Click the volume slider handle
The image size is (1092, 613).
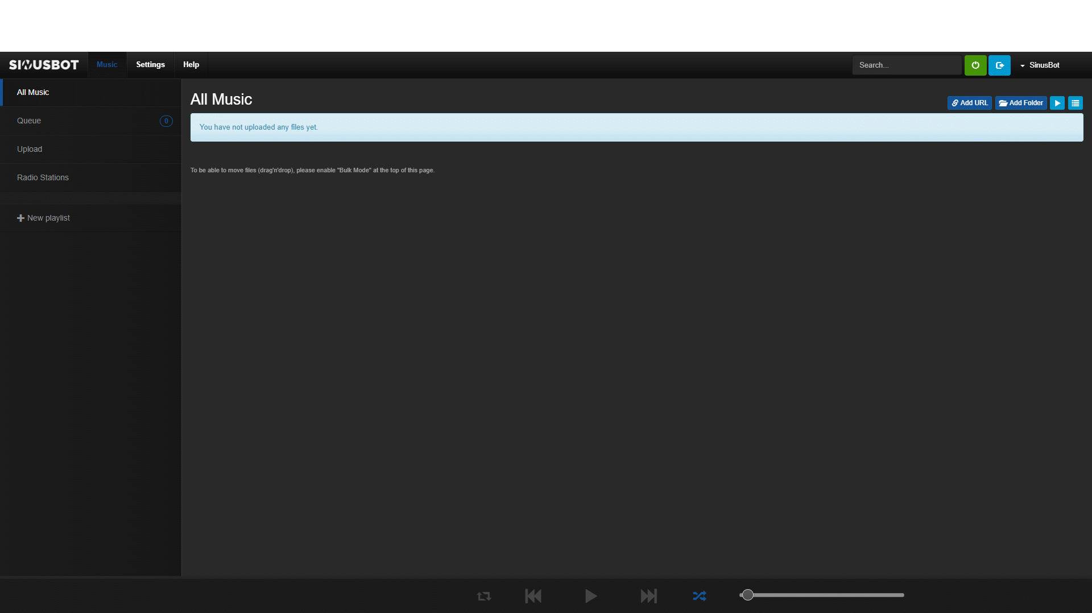pyautogui.click(x=748, y=595)
